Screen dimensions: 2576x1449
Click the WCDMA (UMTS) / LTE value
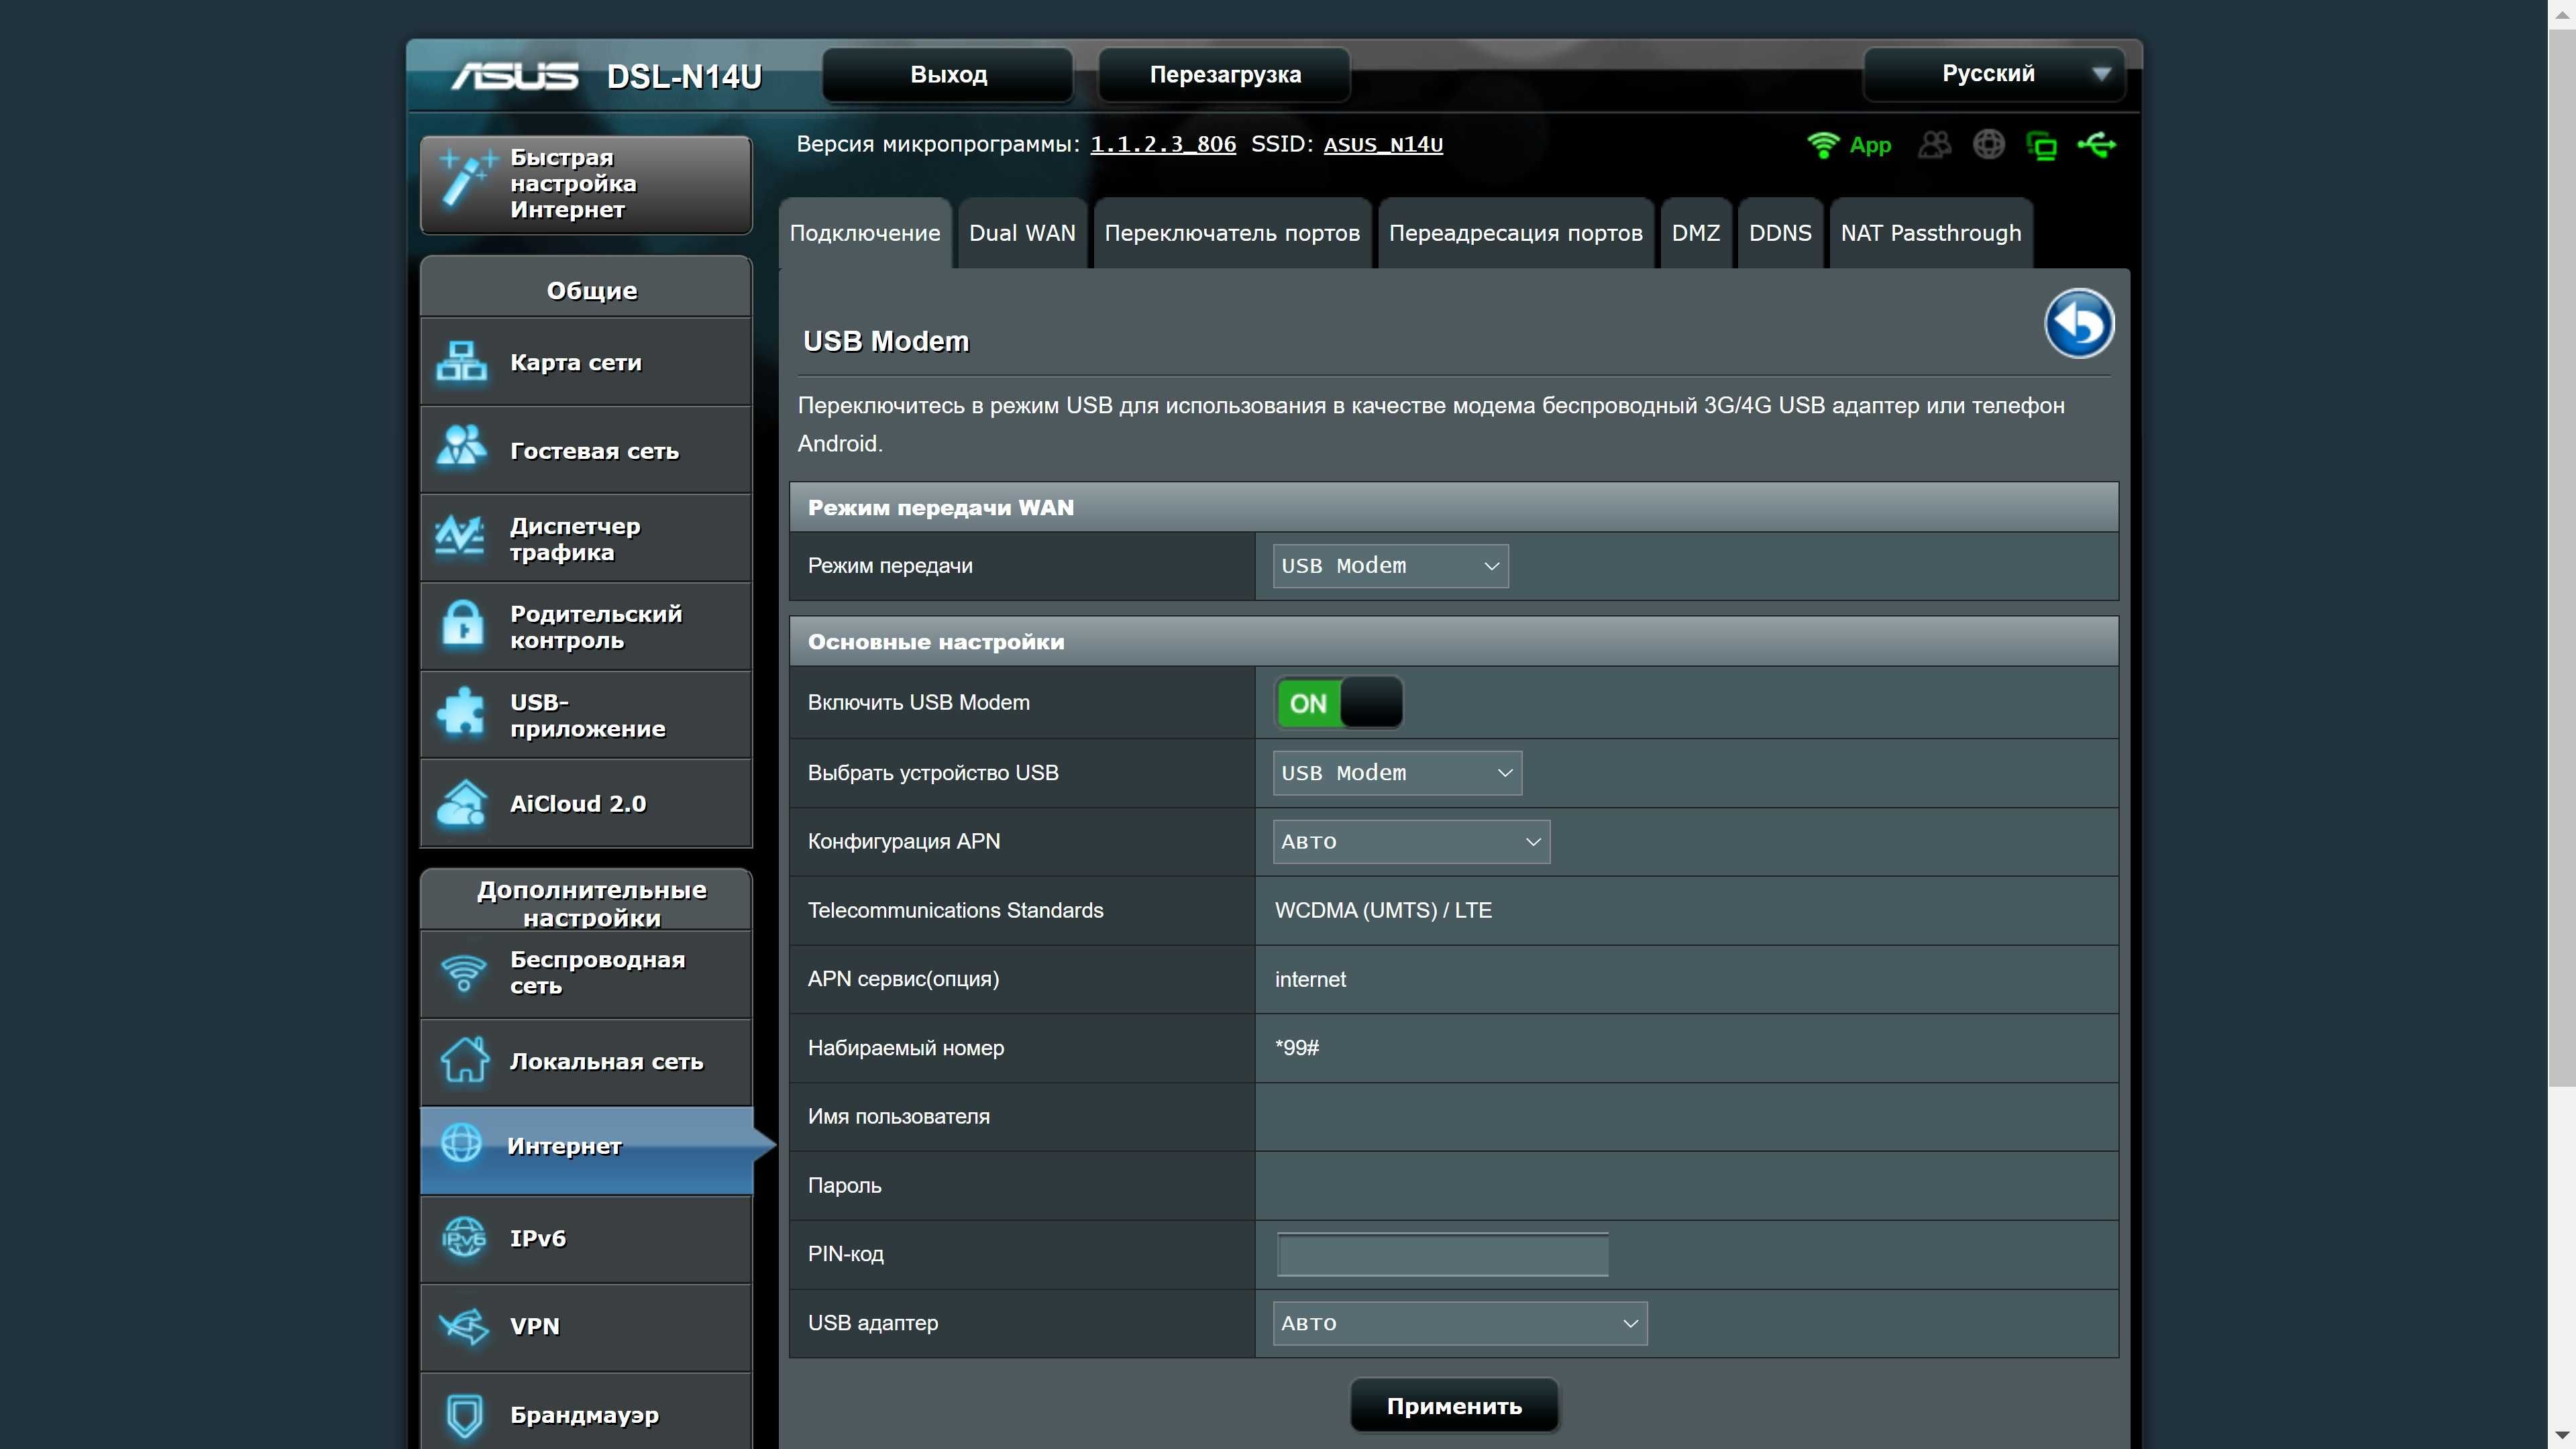tap(1383, 911)
